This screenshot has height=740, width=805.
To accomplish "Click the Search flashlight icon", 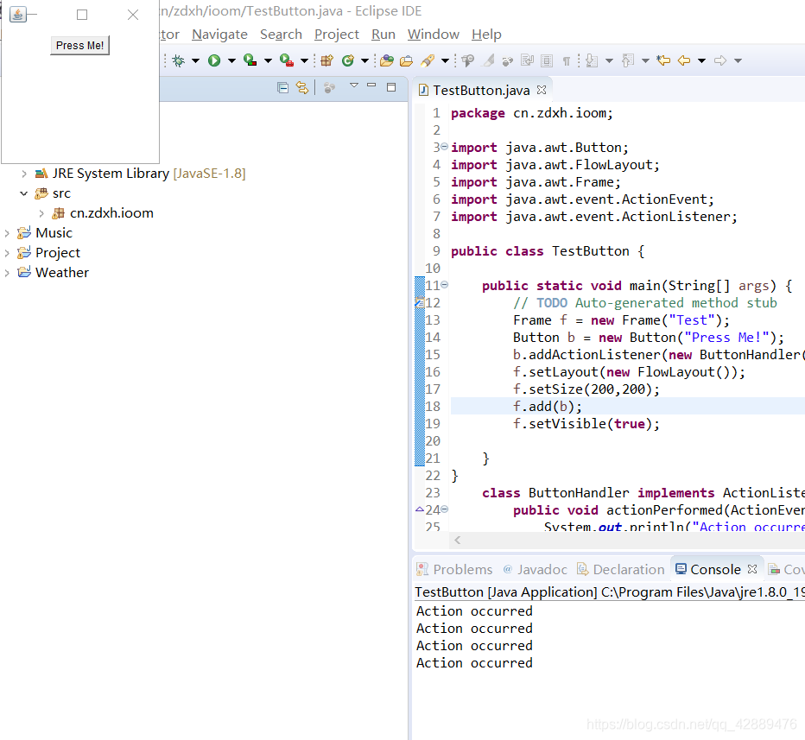I will 428,60.
